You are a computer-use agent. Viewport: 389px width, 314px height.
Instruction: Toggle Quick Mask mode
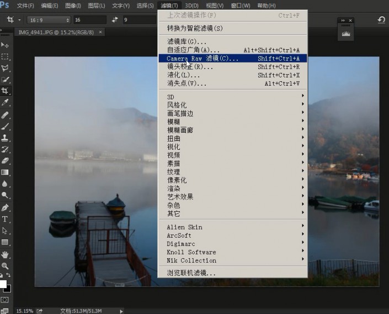(5, 300)
